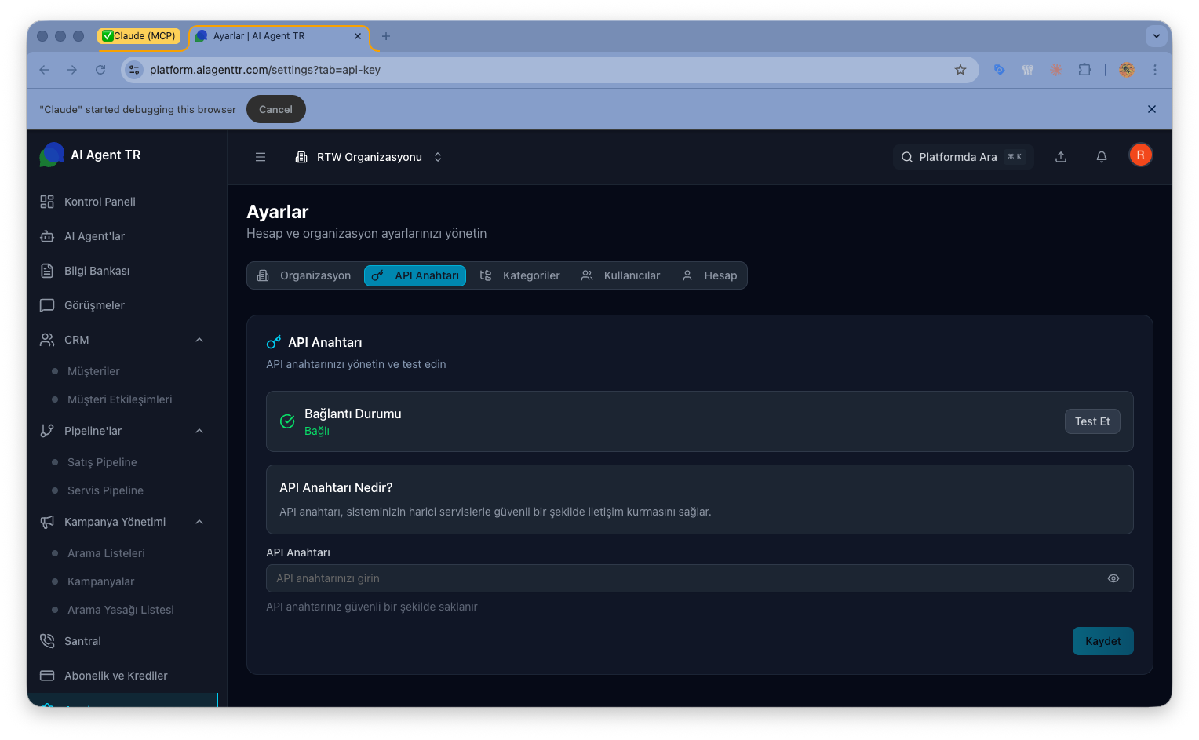Open the R profile avatar
This screenshot has height=740, width=1199.
(1140, 155)
